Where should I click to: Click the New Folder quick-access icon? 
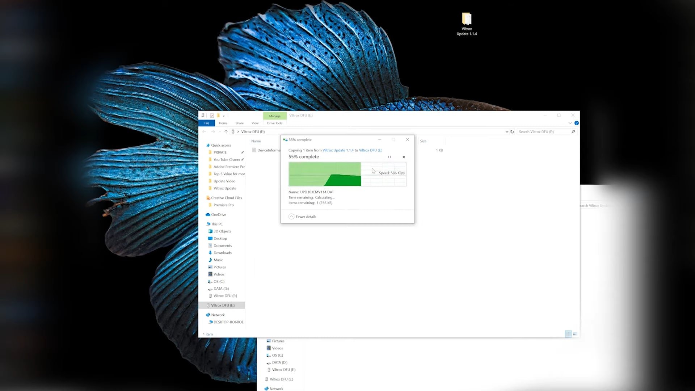[218, 115]
